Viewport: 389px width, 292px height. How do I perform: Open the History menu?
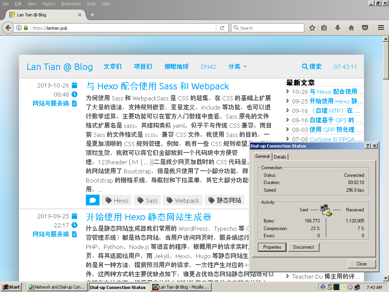[49, 4]
